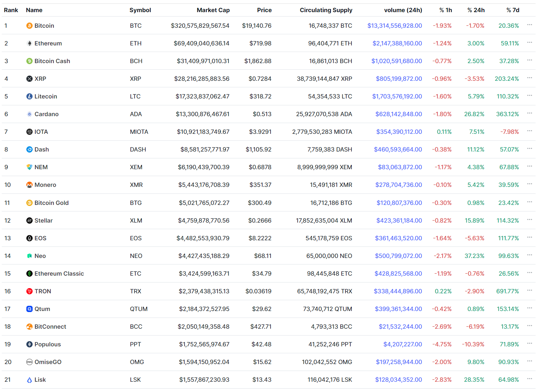Open the three-dot menu for Populous row
Viewport: 538px width, 389px height.
(529, 343)
